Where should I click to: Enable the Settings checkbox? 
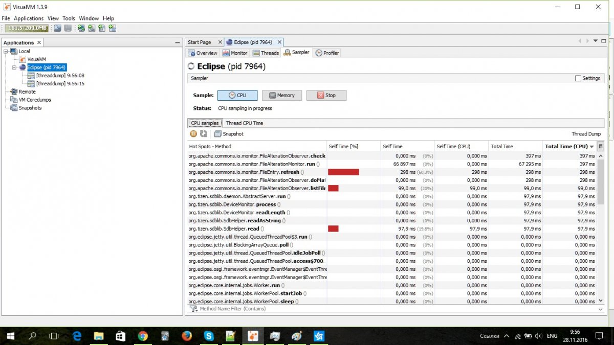(578, 78)
